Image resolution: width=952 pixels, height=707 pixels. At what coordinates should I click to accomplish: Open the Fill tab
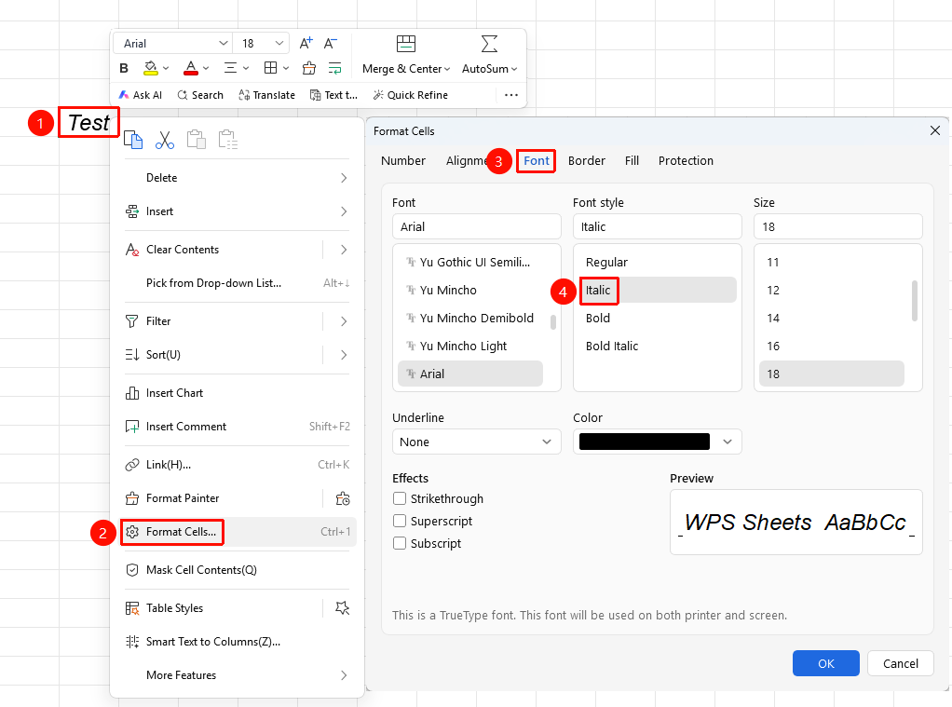[x=632, y=161]
